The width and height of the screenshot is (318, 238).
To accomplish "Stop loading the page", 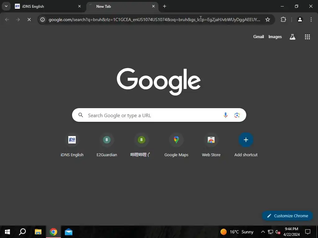I will (29, 20).
